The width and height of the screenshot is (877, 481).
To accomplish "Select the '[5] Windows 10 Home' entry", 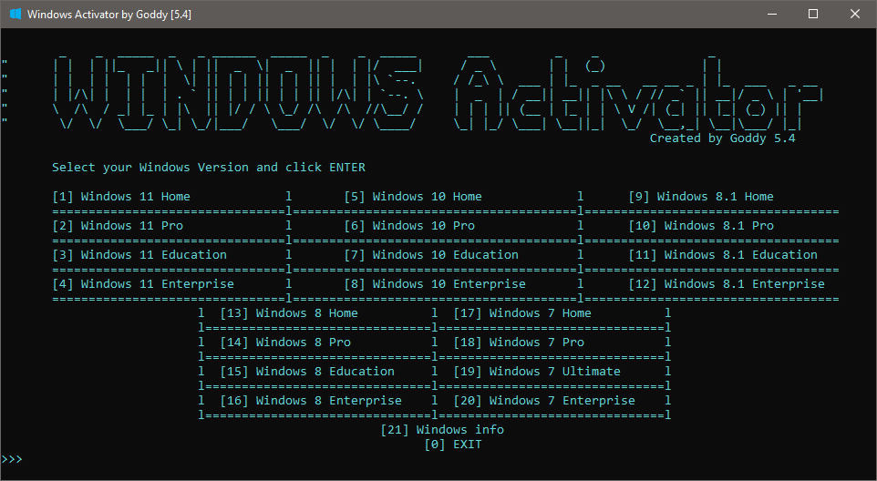I will (413, 197).
